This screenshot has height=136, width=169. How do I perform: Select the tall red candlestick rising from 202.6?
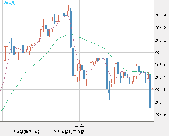coord(2,88)
